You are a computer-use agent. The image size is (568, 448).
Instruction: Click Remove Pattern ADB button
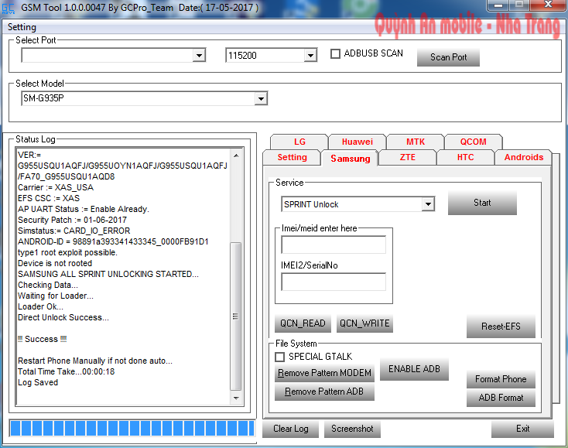[324, 392]
